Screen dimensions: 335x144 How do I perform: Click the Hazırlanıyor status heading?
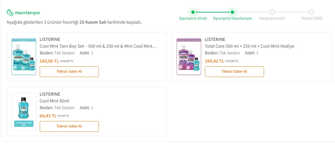click(28, 13)
